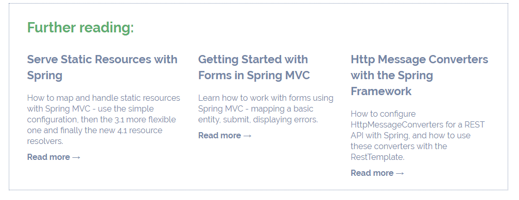Click Read more under HttpMessageConverters description
The image size is (519, 200).
coord(372,173)
